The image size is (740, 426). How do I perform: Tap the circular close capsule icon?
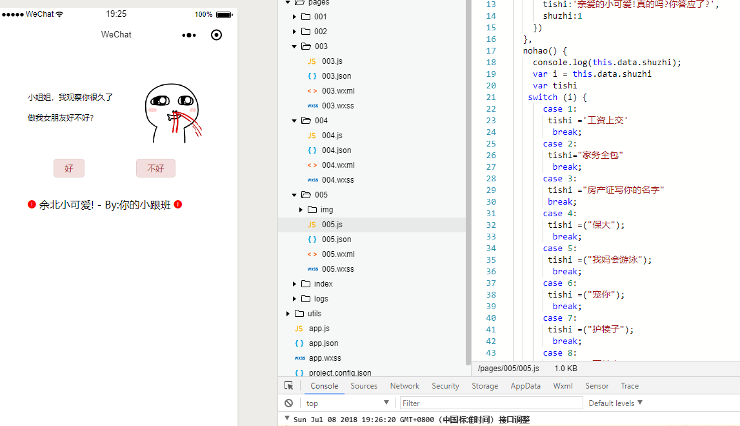[216, 35]
